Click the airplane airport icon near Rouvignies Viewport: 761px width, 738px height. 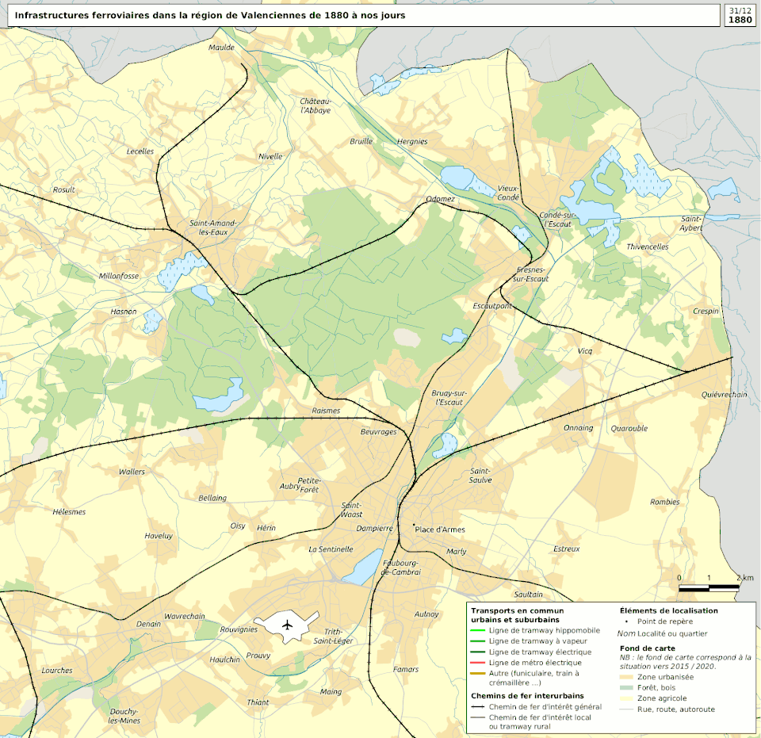click(x=287, y=625)
